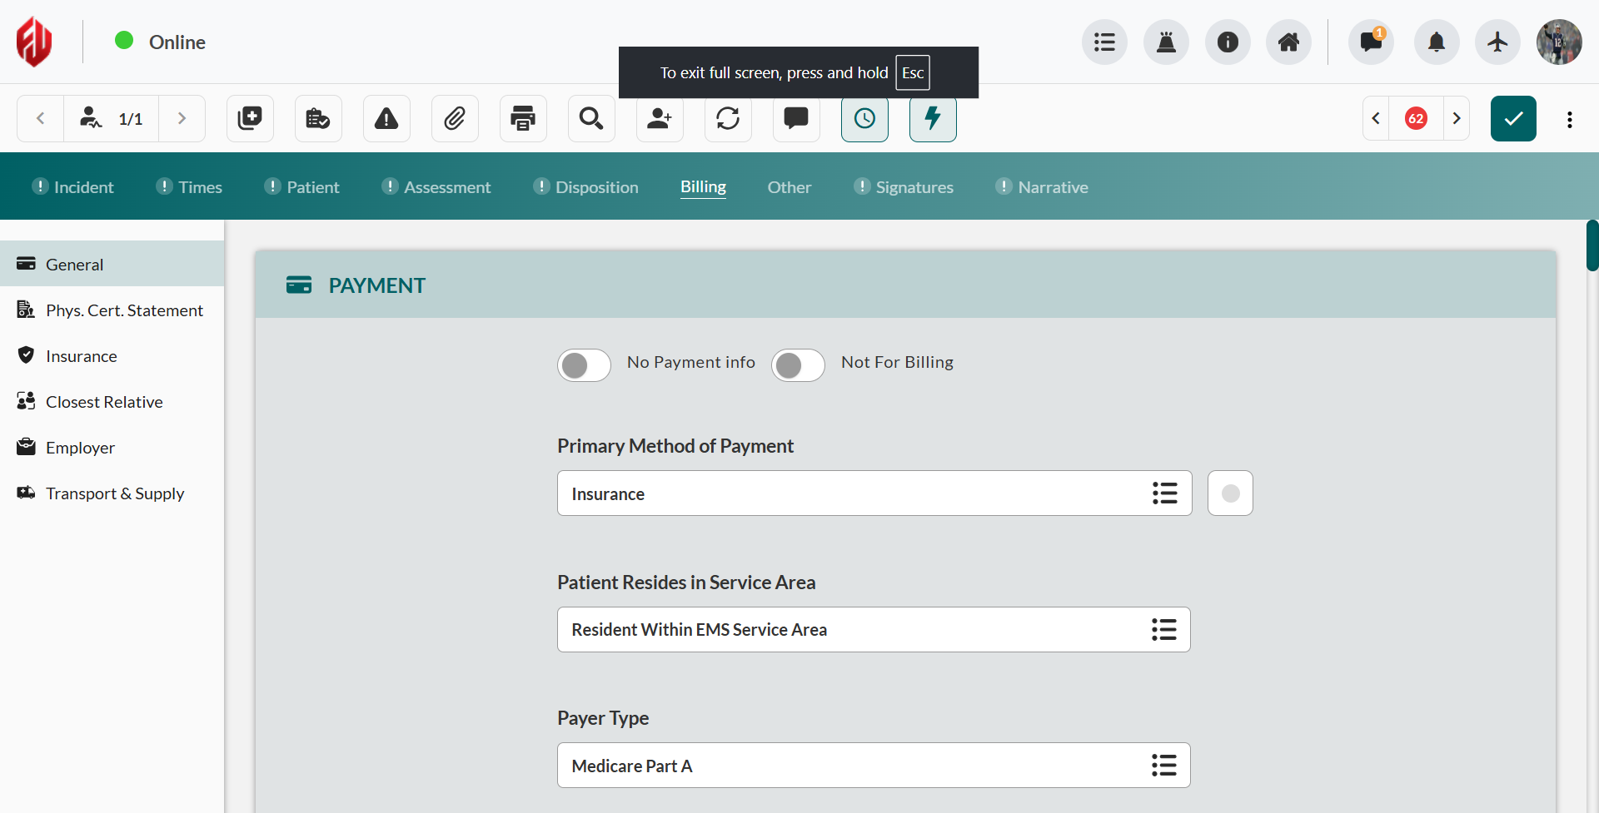Click the printer icon in toolbar
This screenshot has height=813, width=1599.
click(x=523, y=119)
